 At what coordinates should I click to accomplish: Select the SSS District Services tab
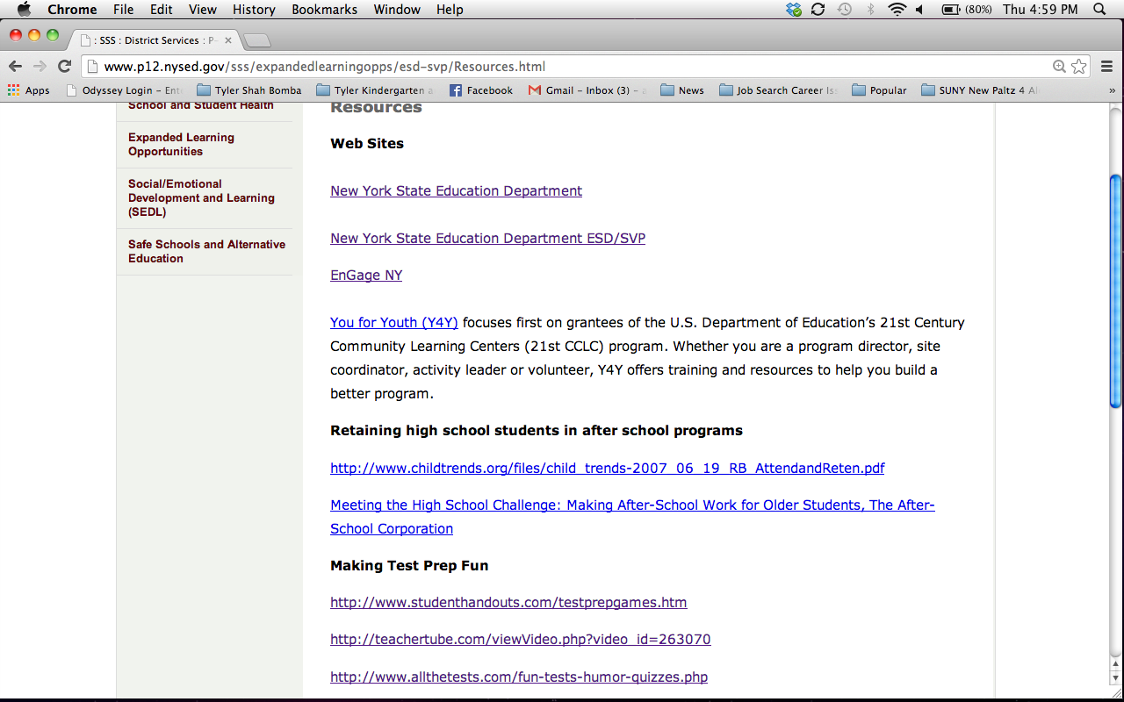coord(155,39)
